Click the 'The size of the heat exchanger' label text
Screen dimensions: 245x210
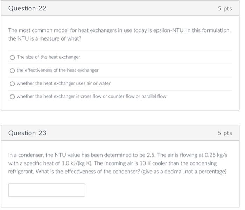click(48, 57)
